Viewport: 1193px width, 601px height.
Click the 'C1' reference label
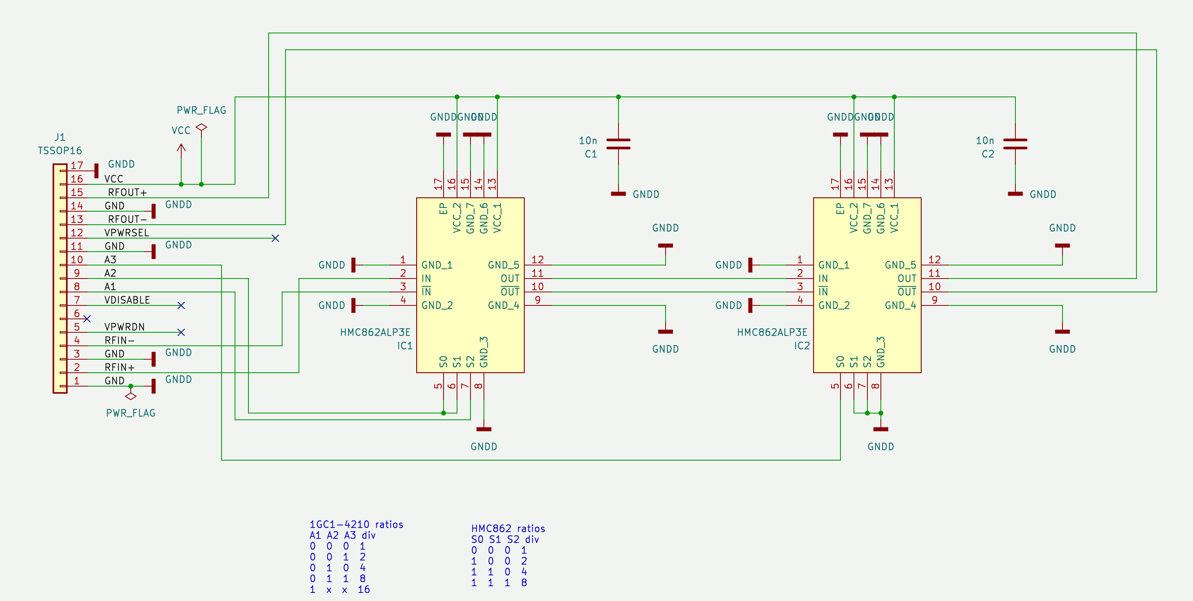(591, 154)
